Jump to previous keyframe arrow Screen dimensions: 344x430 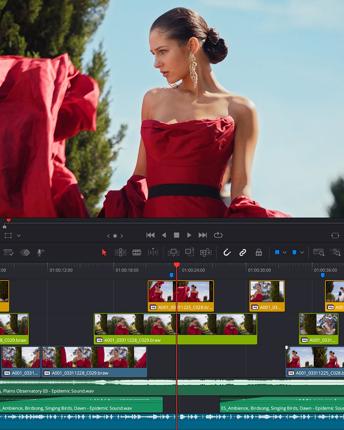(x=108, y=236)
